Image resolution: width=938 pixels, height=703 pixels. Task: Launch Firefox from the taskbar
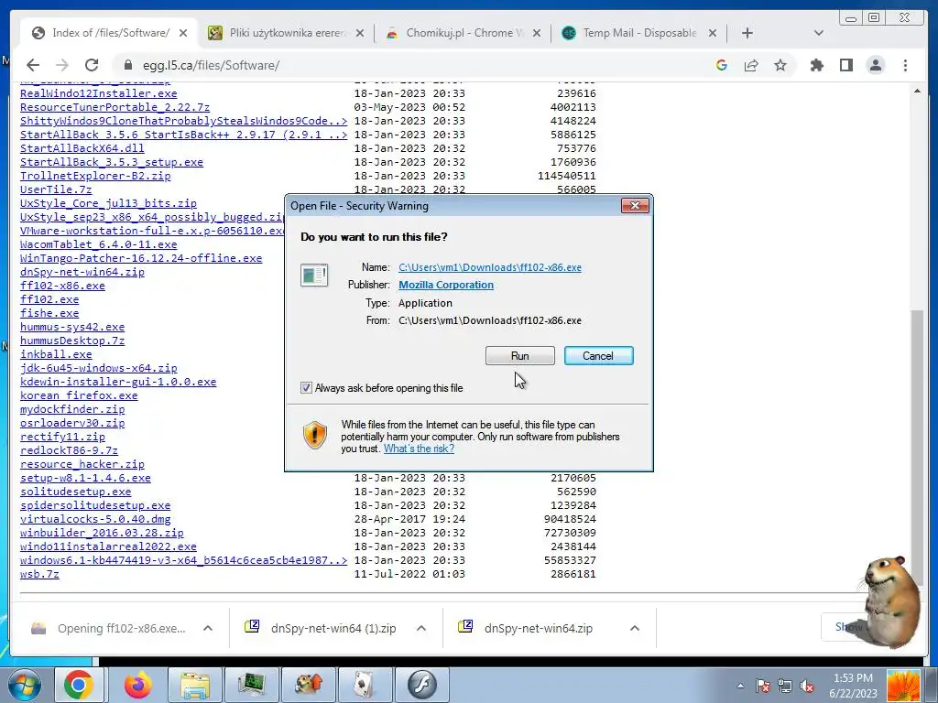click(x=137, y=685)
